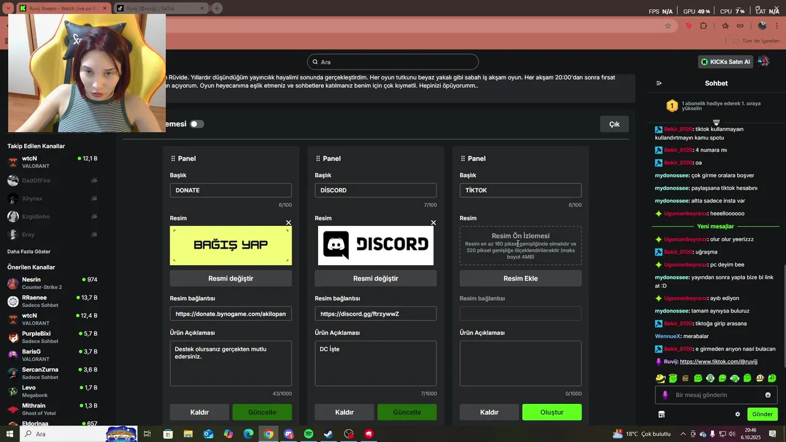Image resolution: width=786 pixels, height=442 pixels.
Task: Click the TİKTOK image preview dropzone
Action: coord(521,246)
